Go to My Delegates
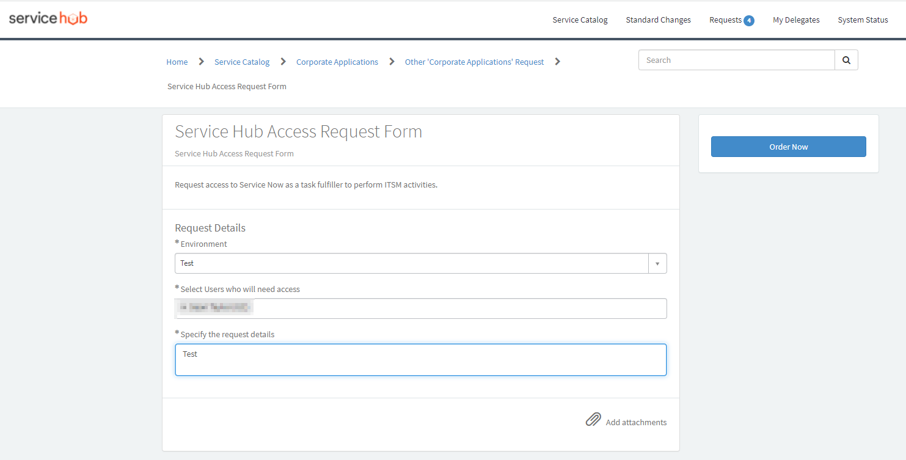 [796, 20]
